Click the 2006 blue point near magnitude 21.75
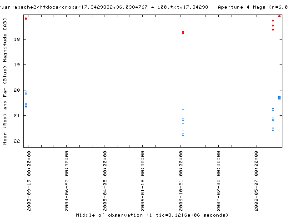 coord(183,135)
